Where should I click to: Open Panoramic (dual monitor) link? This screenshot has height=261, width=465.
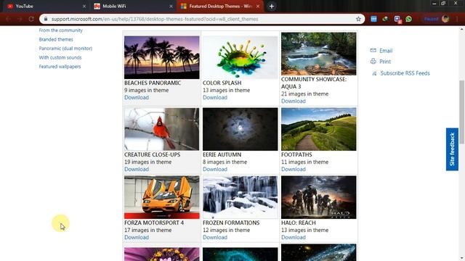pyautogui.click(x=65, y=49)
